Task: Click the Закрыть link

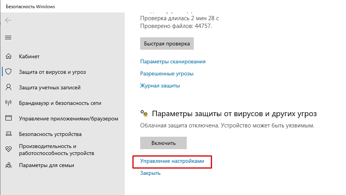Action: click(150, 173)
